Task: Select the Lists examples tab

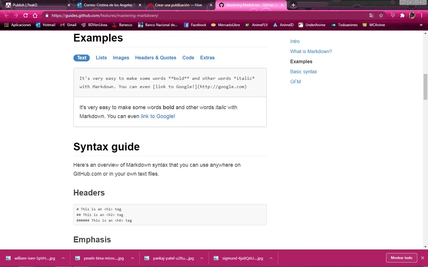Action: click(101, 58)
